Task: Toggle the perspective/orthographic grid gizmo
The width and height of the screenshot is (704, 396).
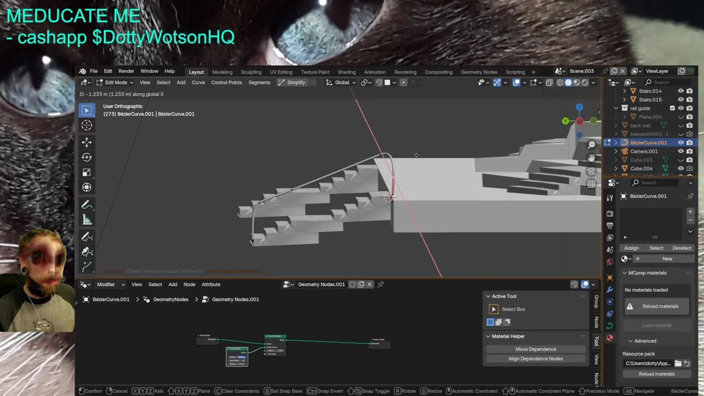Action: pos(591,184)
